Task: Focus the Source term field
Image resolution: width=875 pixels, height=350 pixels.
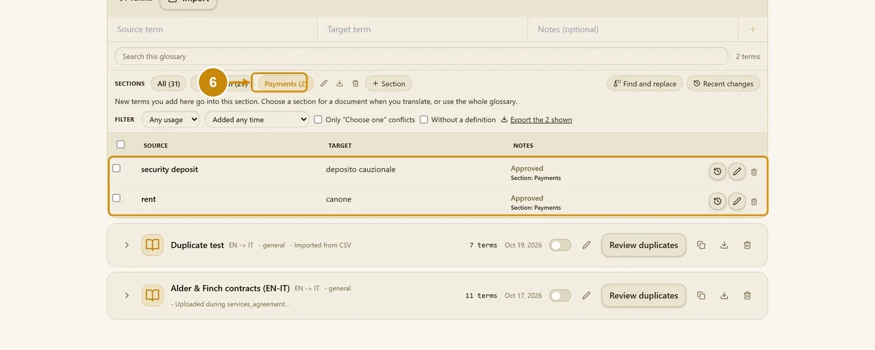Action: 212,29
